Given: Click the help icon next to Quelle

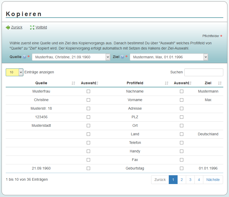Looking at the screenshot, I should coord(24,57).
